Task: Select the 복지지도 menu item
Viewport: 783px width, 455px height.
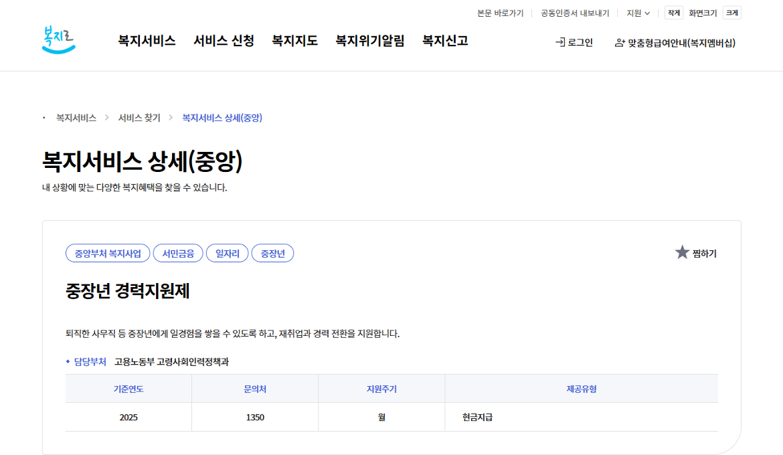Action: pos(292,41)
